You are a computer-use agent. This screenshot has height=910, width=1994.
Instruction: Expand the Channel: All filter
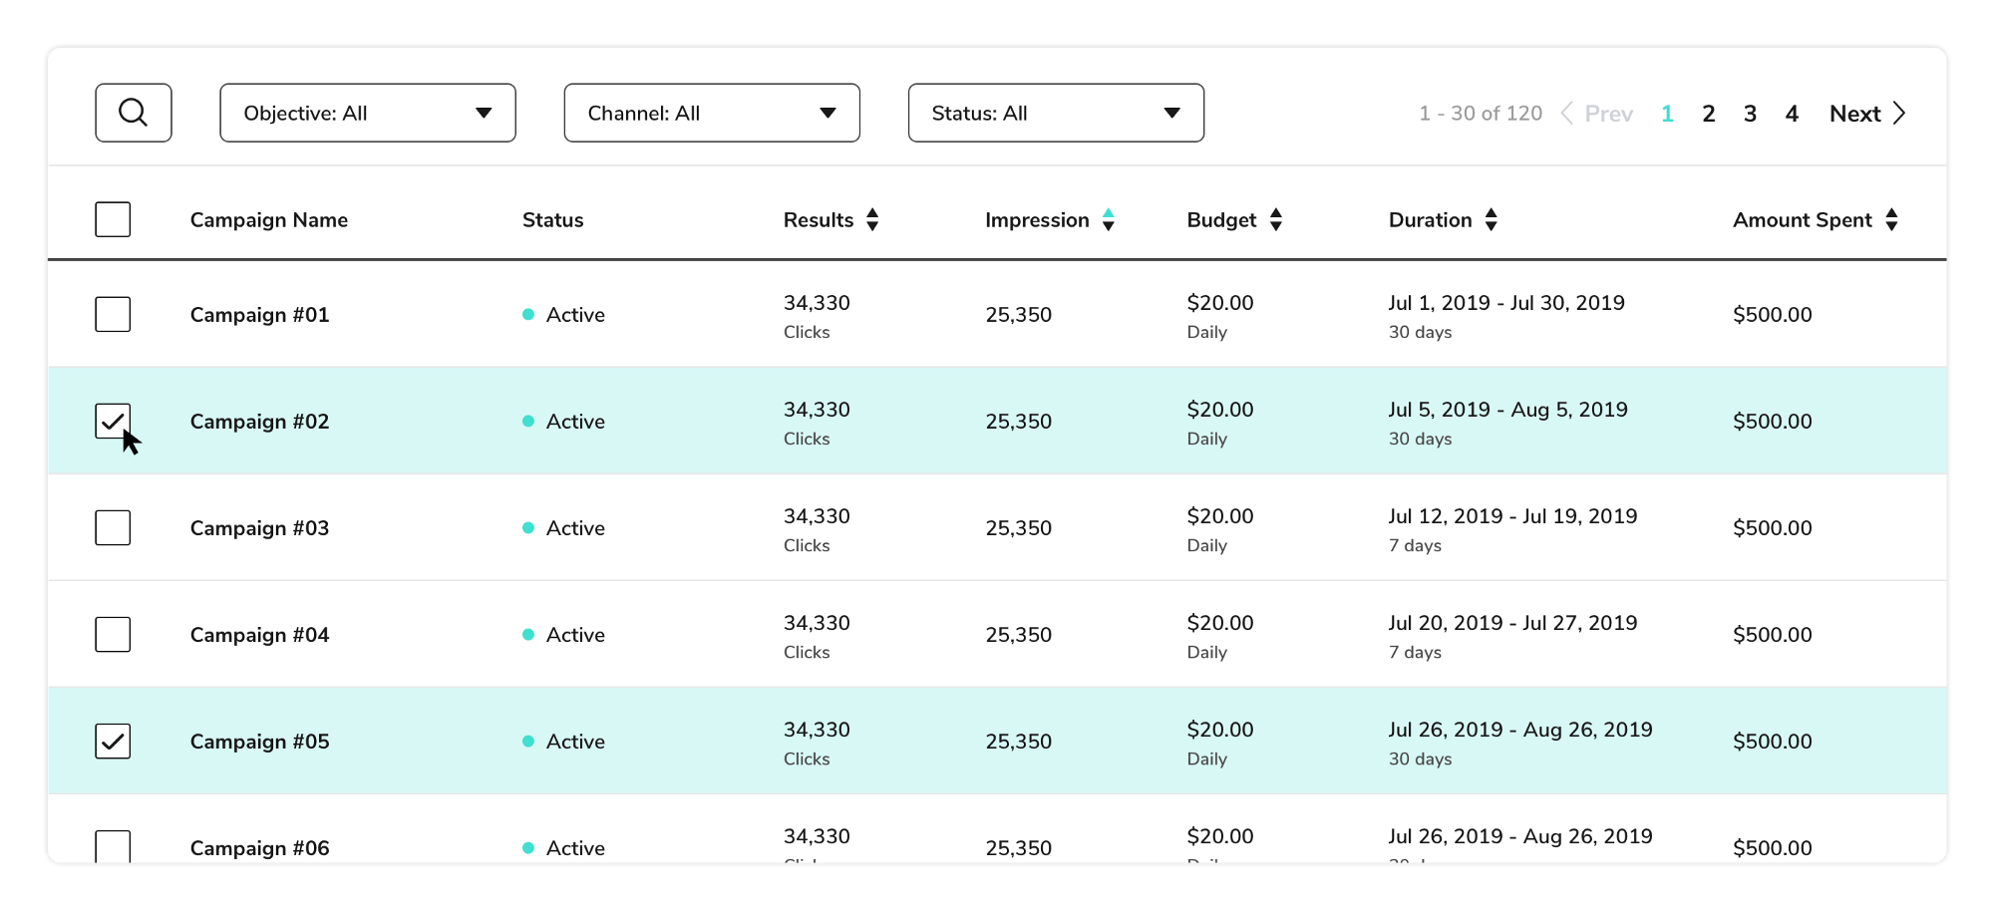[711, 113]
